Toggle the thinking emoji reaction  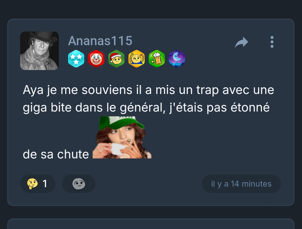(38, 184)
